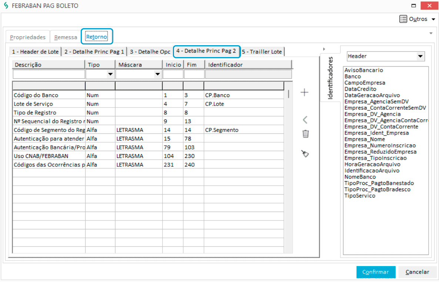Select NomeBanco in identifier list
Viewport: 439px width, 282px height.
360,177
